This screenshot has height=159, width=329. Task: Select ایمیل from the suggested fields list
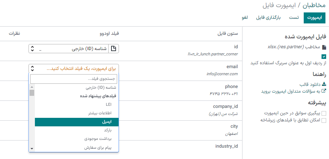coord(77,122)
